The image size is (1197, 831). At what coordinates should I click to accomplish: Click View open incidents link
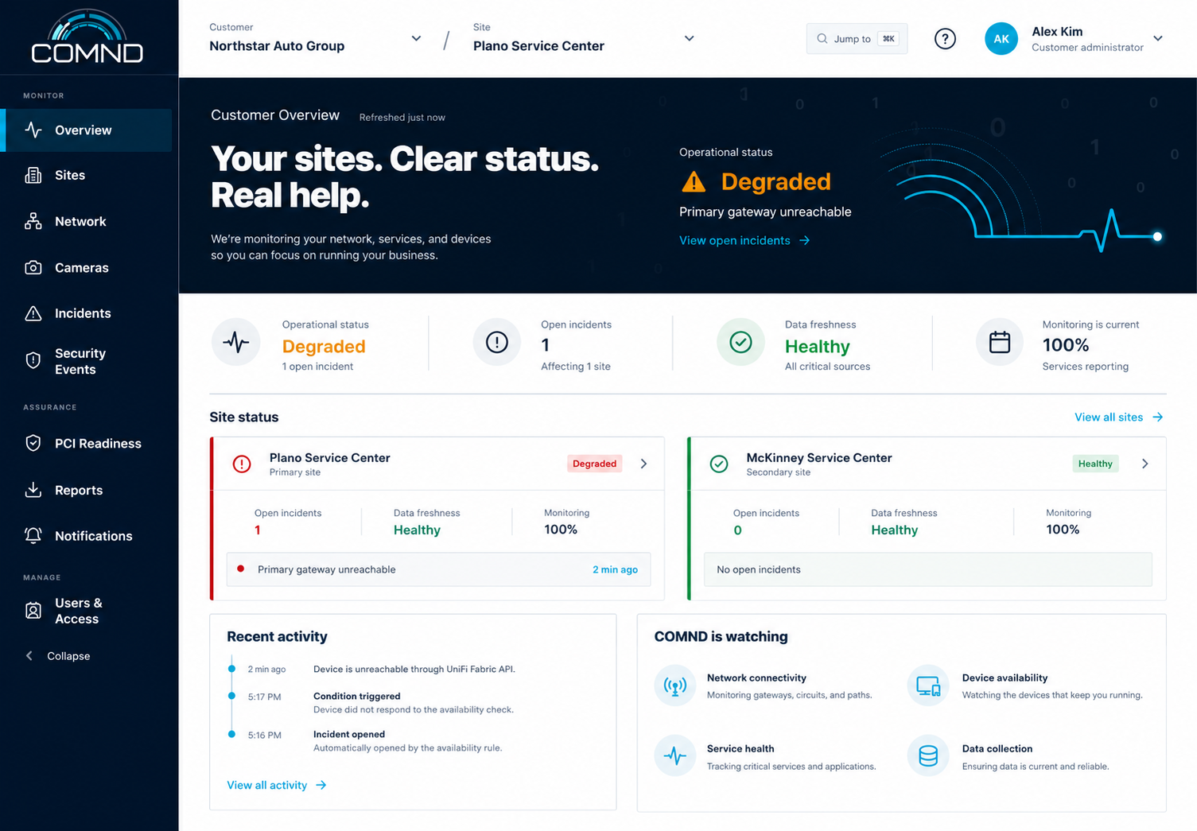tap(744, 240)
